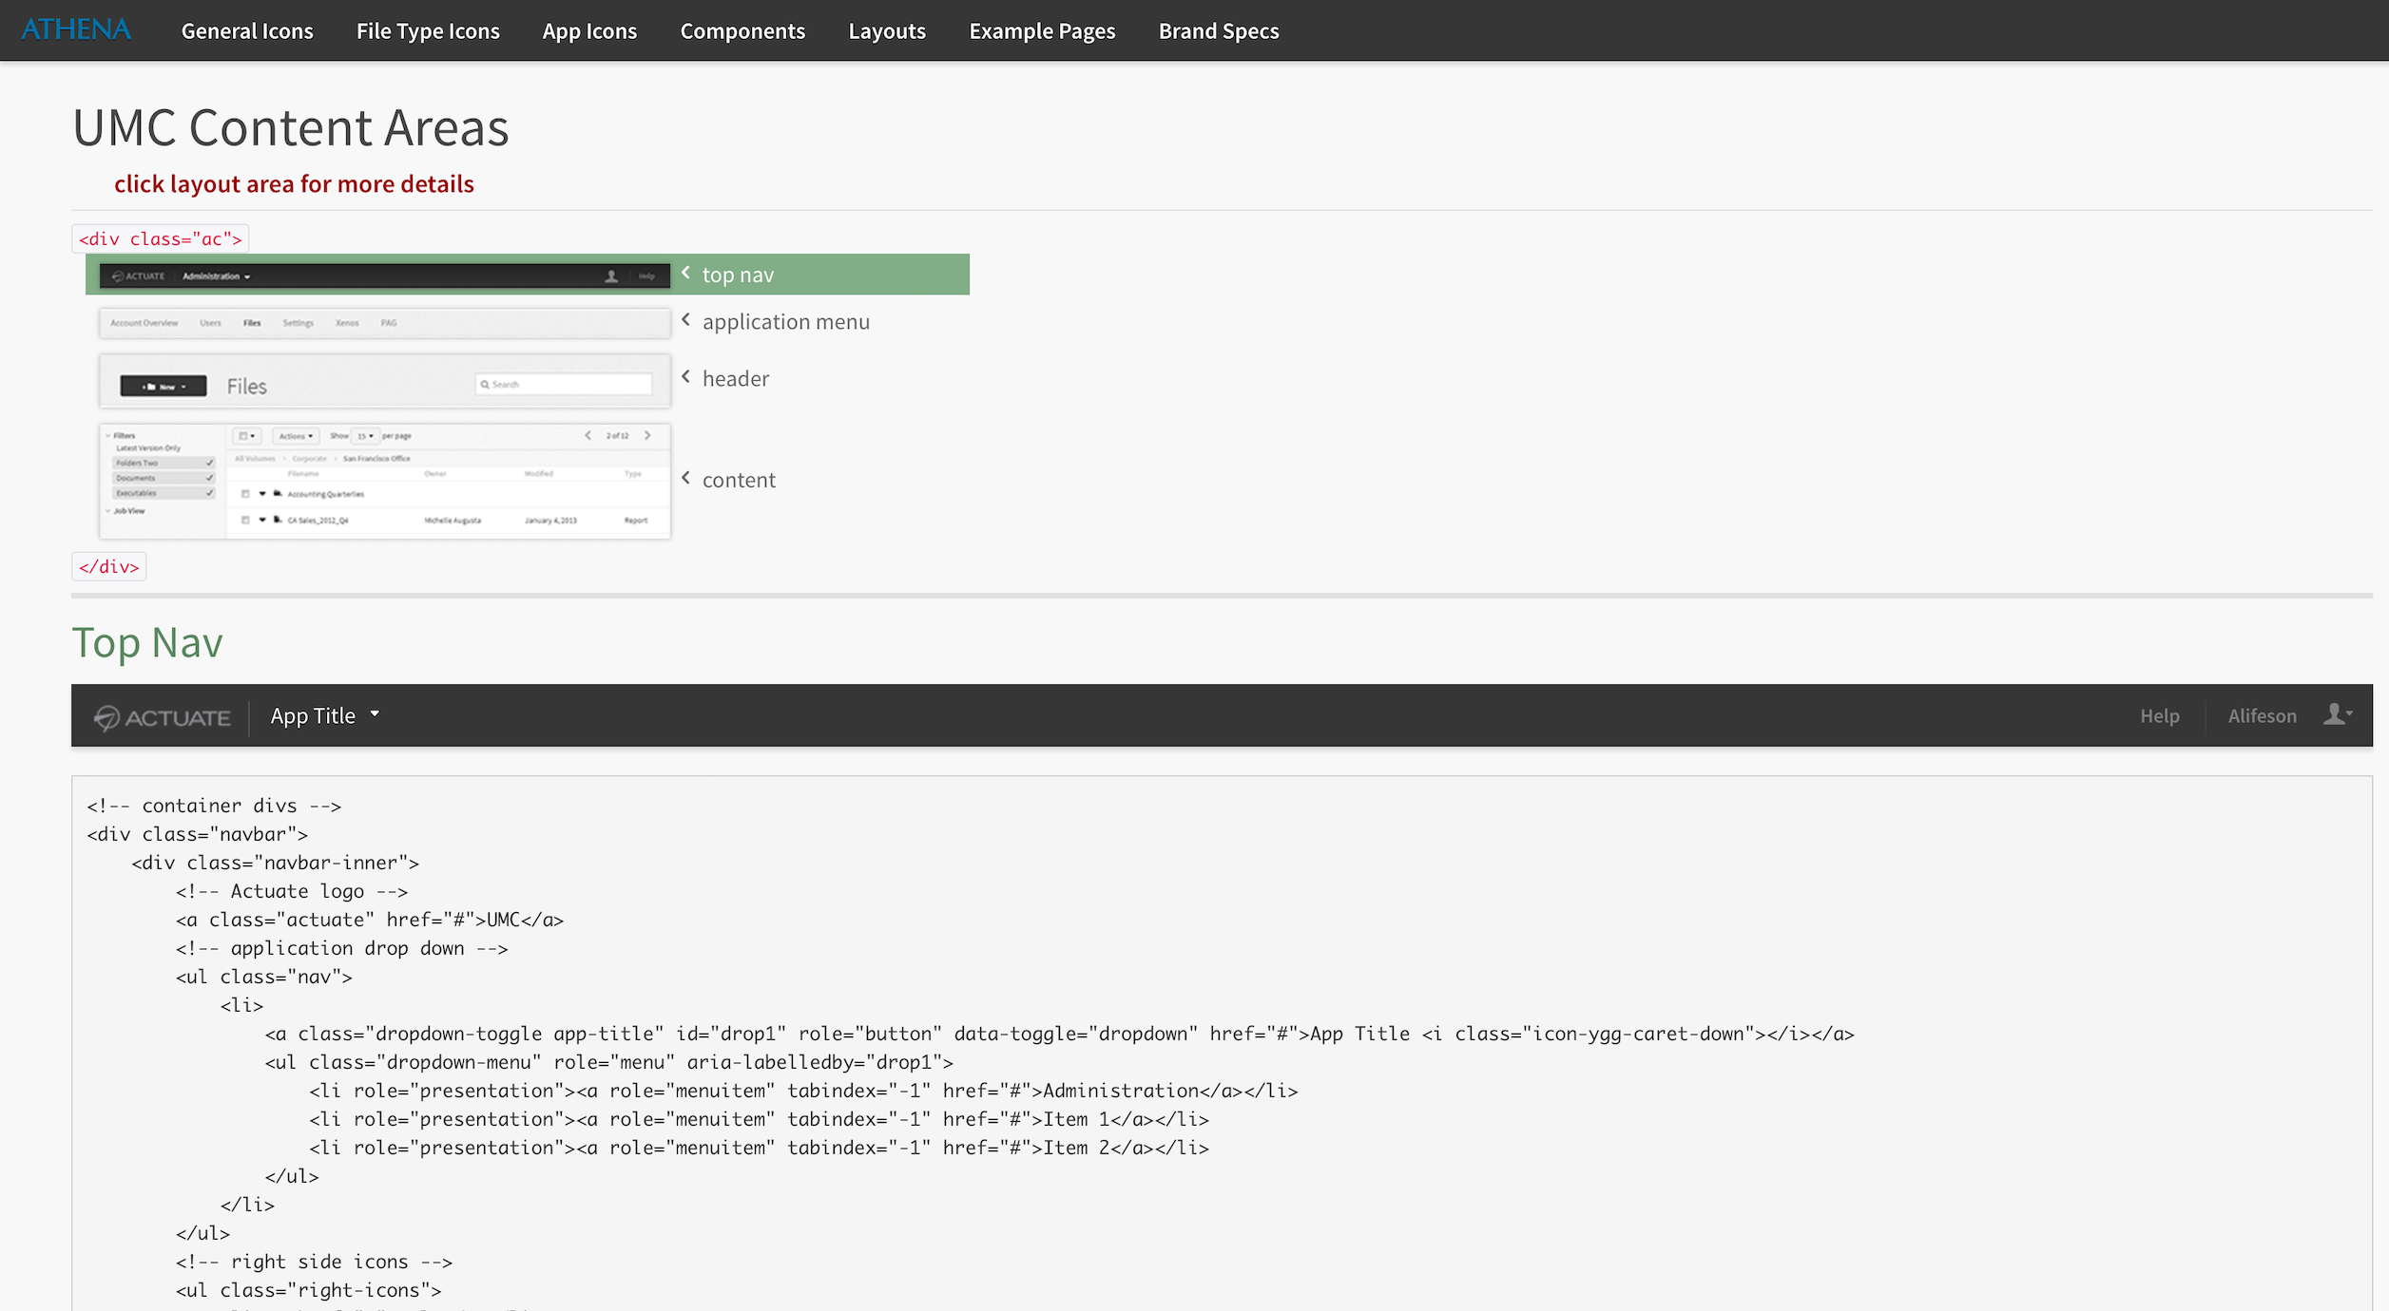This screenshot has height=1311, width=2389.
Task: Open the General Icons menu item
Action: pyautogui.click(x=247, y=31)
